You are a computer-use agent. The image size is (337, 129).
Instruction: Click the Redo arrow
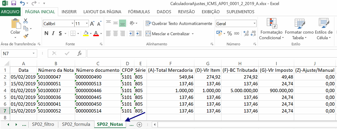tap(34, 3)
